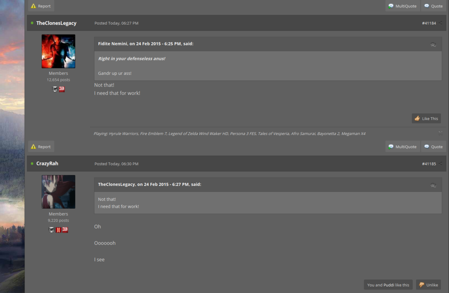Image resolution: width=449 pixels, height=293 pixels.
Task: Click the red 3 badge under TheClonesLegacy
Action: [x=62, y=89]
